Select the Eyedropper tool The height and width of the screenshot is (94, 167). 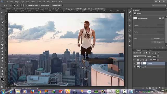[2, 28]
